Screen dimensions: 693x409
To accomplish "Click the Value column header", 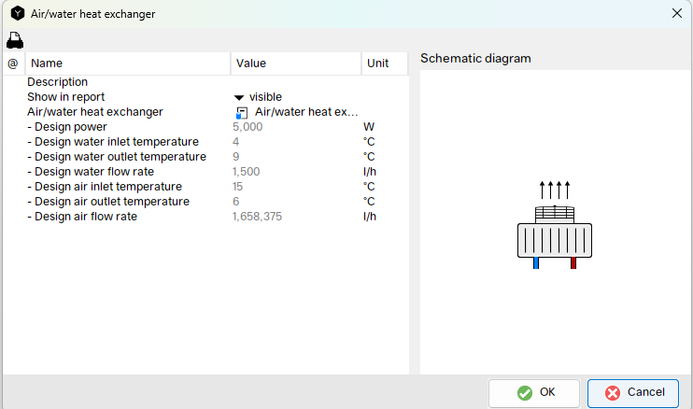I will (x=296, y=63).
